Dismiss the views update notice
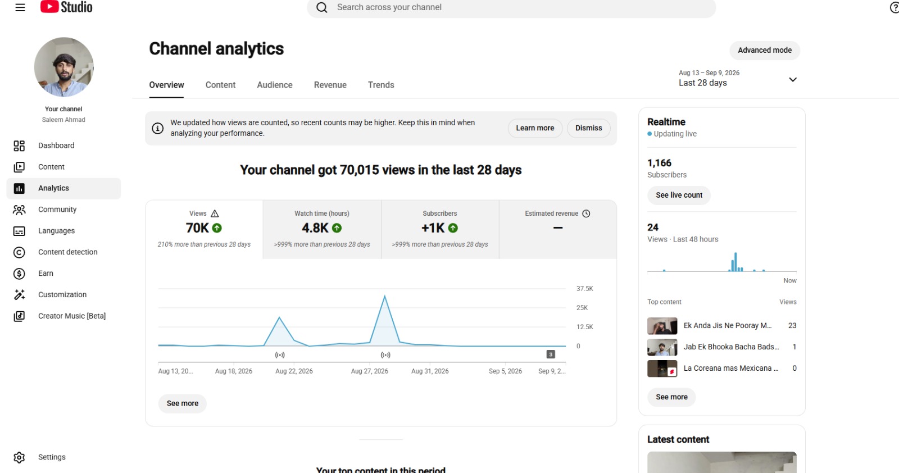The width and height of the screenshot is (899, 473). [x=588, y=128]
